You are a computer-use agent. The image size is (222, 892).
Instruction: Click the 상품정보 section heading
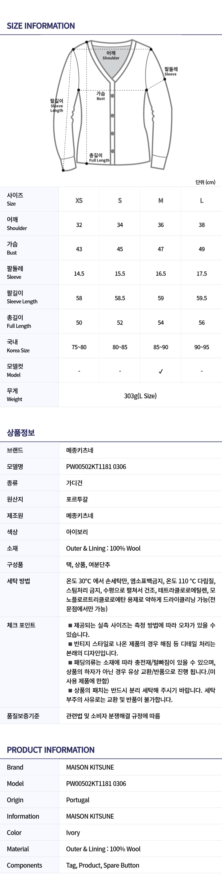tap(21, 432)
